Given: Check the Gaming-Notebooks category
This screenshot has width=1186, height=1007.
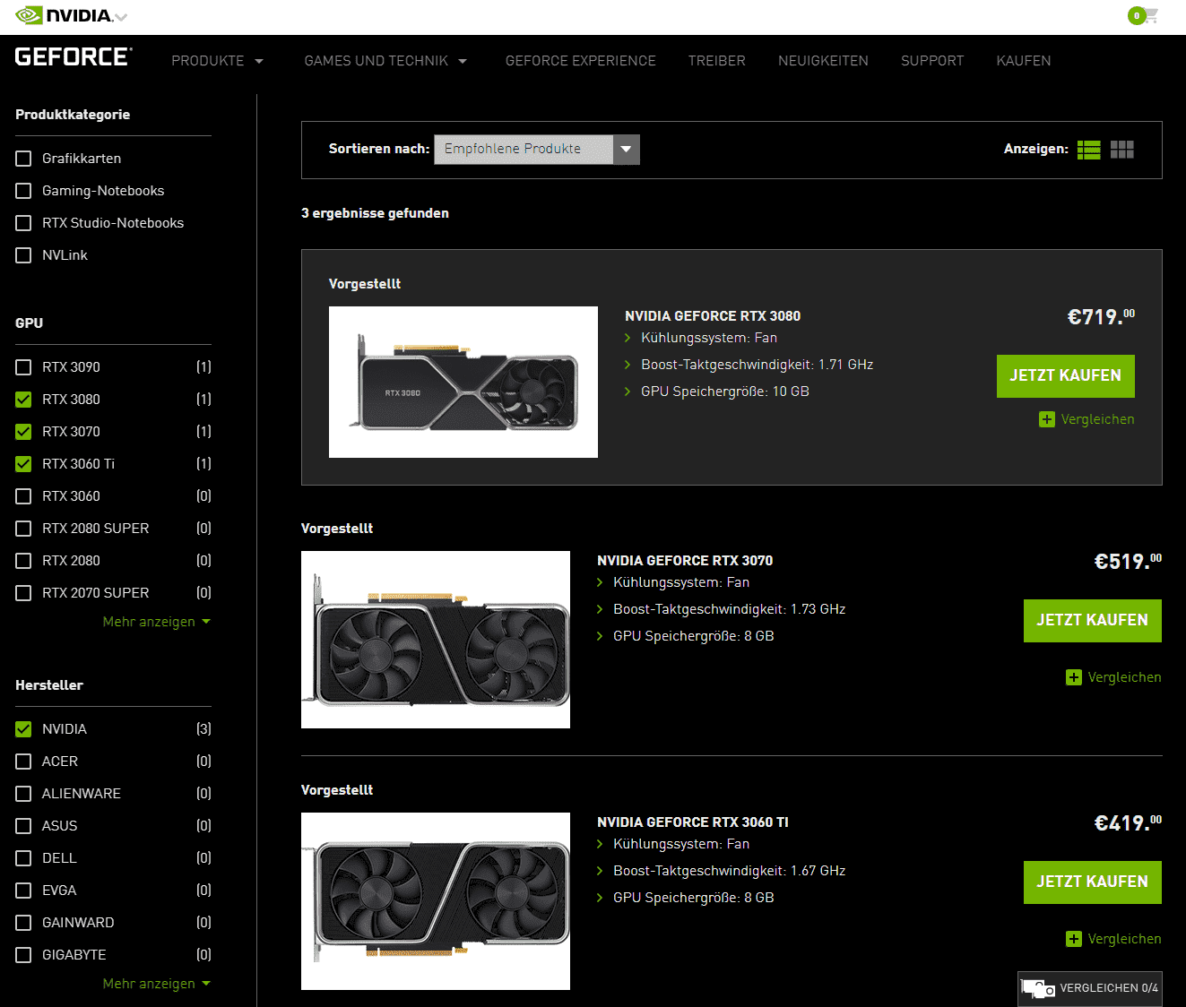Looking at the screenshot, I should tap(23, 191).
